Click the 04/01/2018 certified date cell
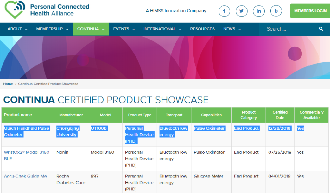 (x=279, y=176)
